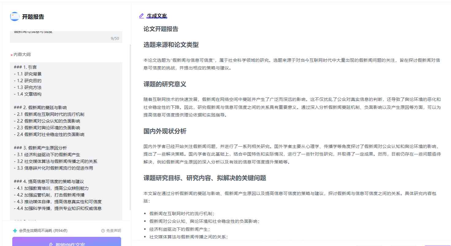Viewport: 451px width, 246px height.
Task: Click outline line '- 1.3 研究方法'
Action: tap(28, 87)
